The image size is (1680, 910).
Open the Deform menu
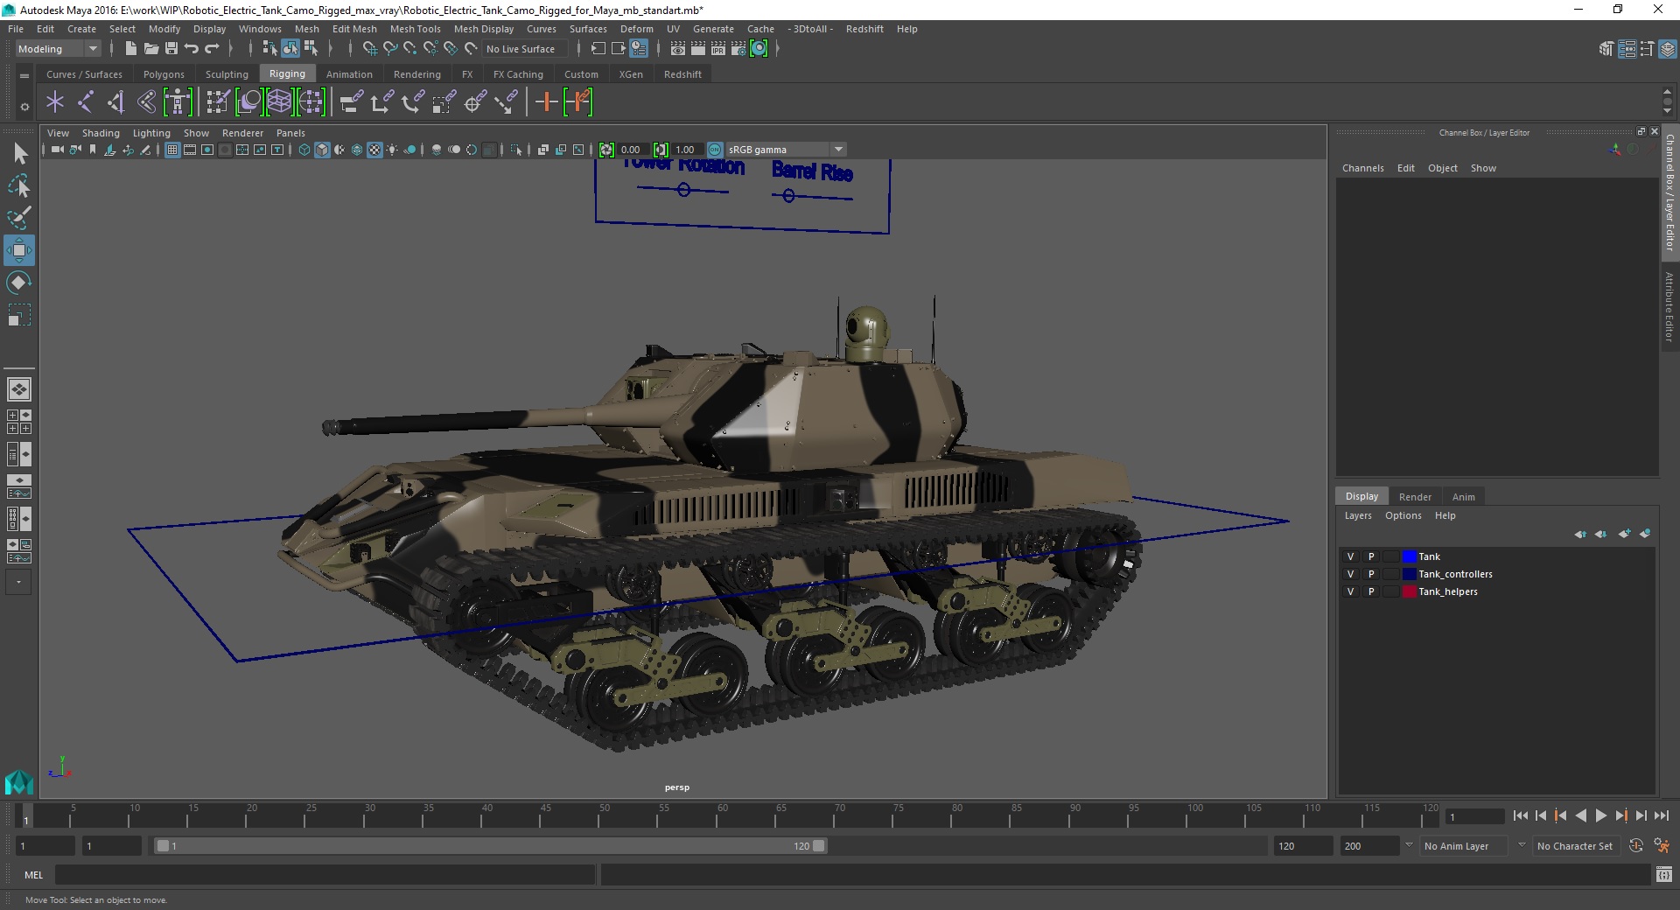[637, 29]
